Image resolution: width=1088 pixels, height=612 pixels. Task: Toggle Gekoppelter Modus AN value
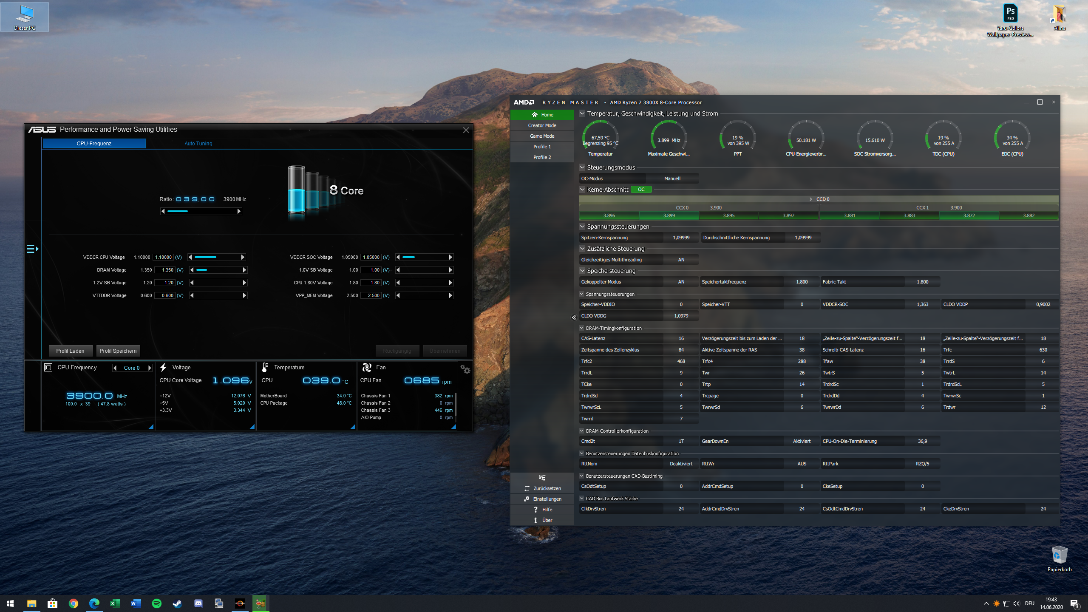681,282
